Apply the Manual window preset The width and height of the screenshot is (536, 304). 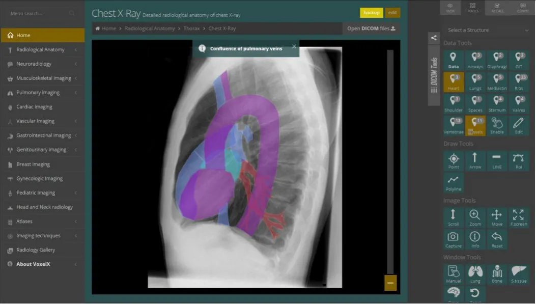pyautogui.click(x=453, y=274)
